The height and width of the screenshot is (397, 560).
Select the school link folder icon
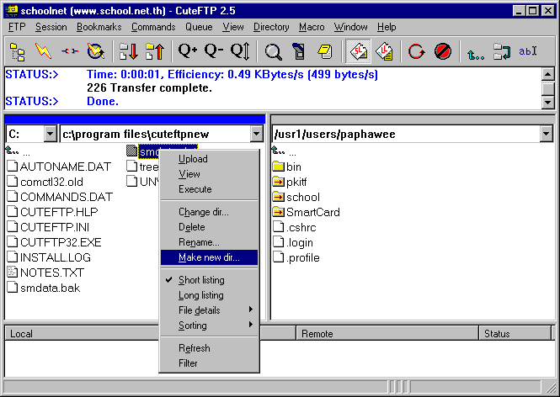pos(278,197)
